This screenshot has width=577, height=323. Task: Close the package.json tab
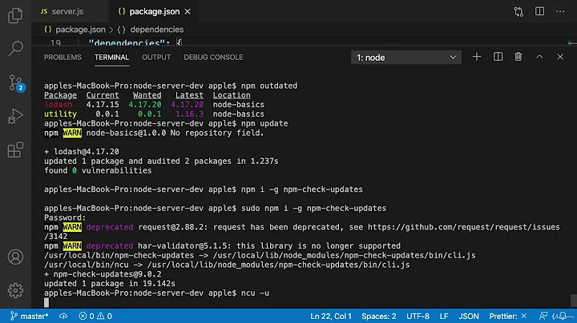pos(188,12)
